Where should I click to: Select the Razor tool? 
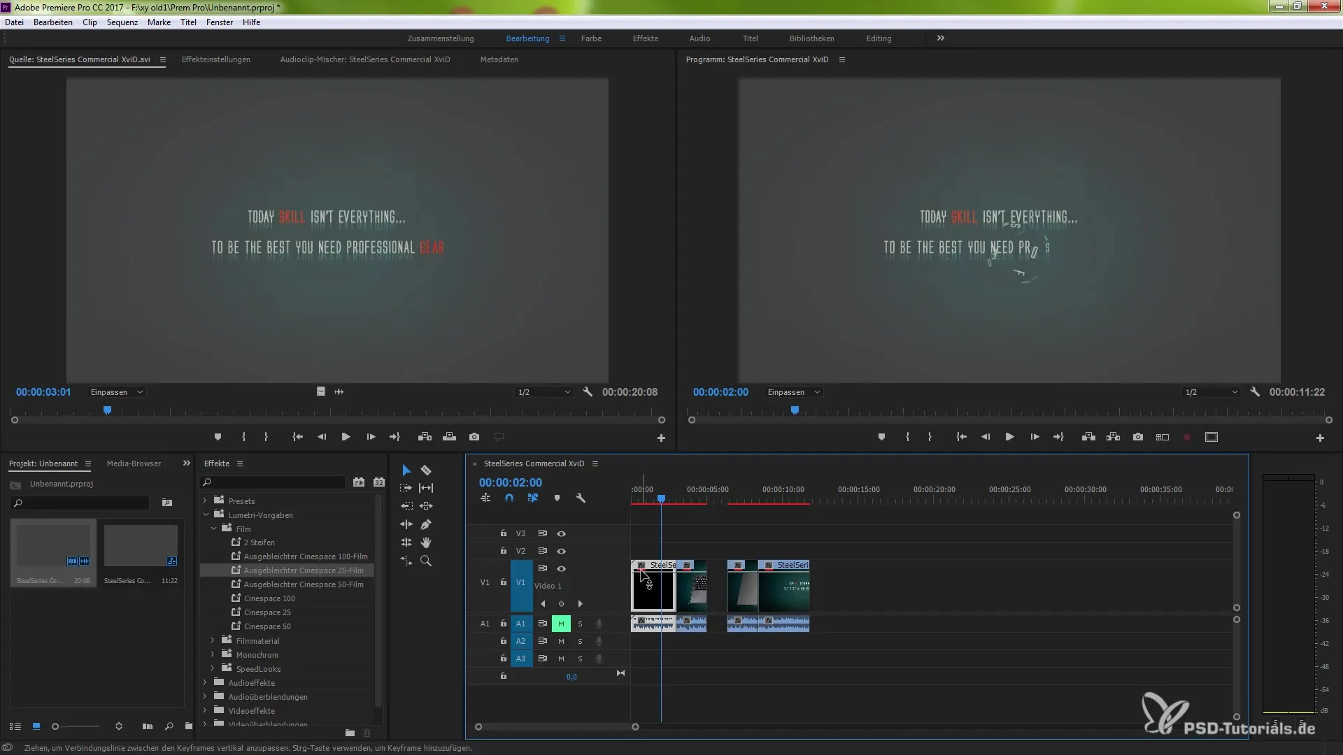[426, 470]
